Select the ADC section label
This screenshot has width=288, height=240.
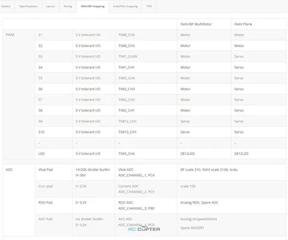coord(9,170)
